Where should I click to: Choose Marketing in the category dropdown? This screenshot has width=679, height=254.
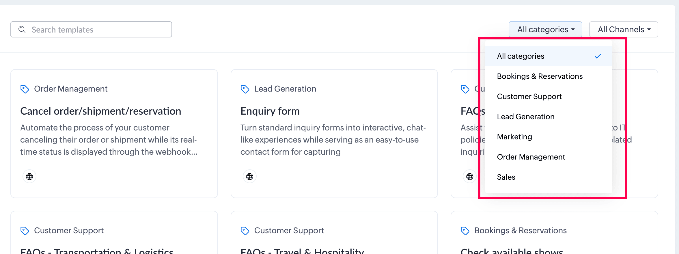point(549,137)
